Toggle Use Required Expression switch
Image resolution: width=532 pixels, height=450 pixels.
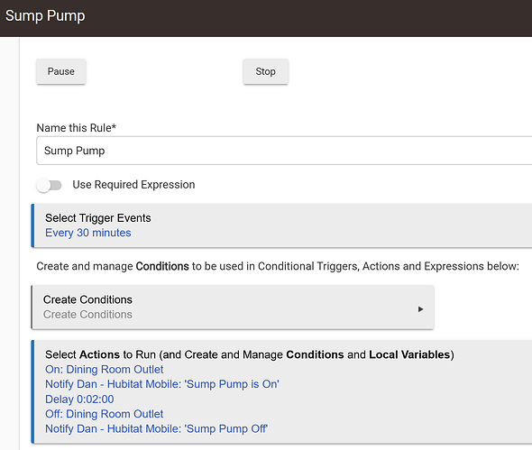click(x=50, y=185)
